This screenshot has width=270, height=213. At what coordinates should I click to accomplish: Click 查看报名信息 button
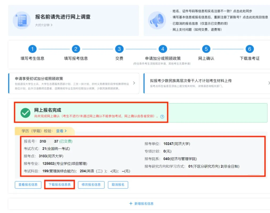(28, 185)
